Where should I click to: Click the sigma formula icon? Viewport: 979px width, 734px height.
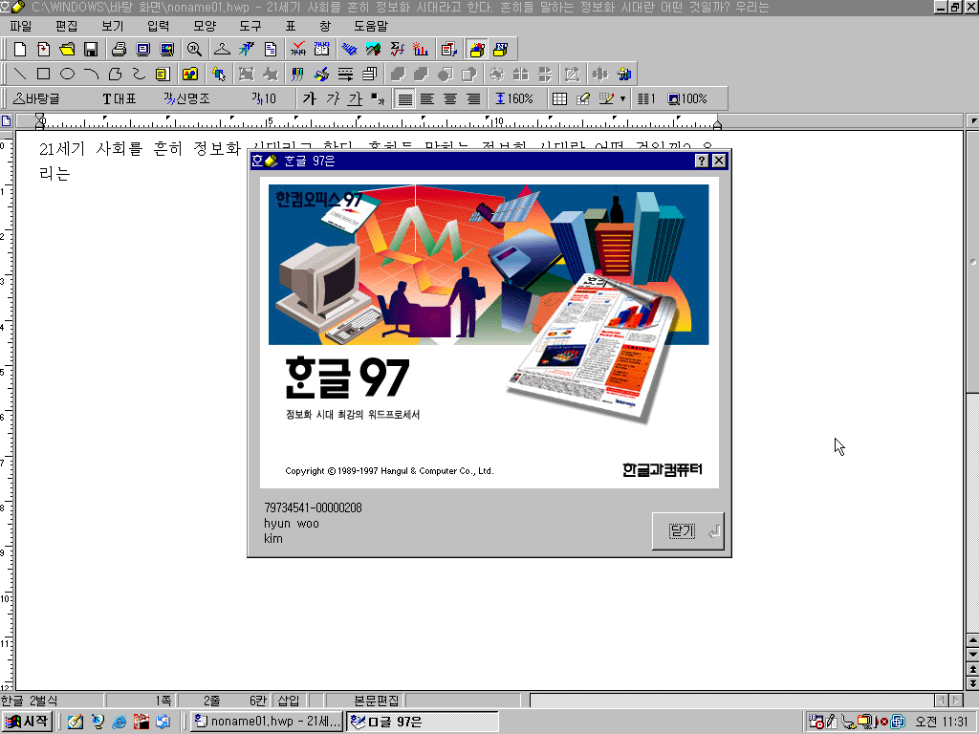[397, 50]
